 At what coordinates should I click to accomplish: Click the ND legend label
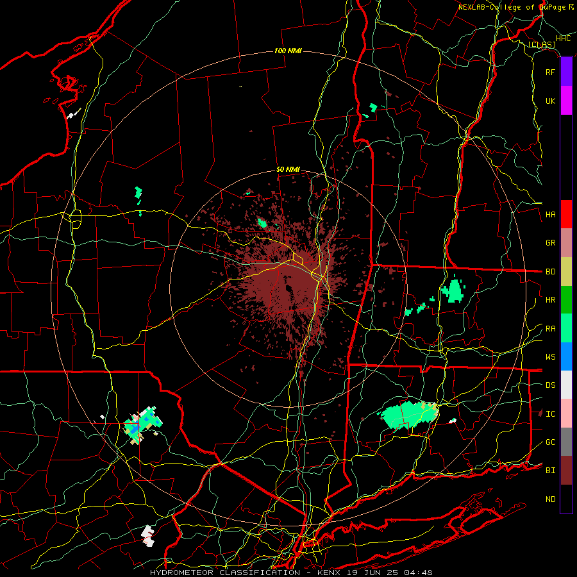click(550, 499)
